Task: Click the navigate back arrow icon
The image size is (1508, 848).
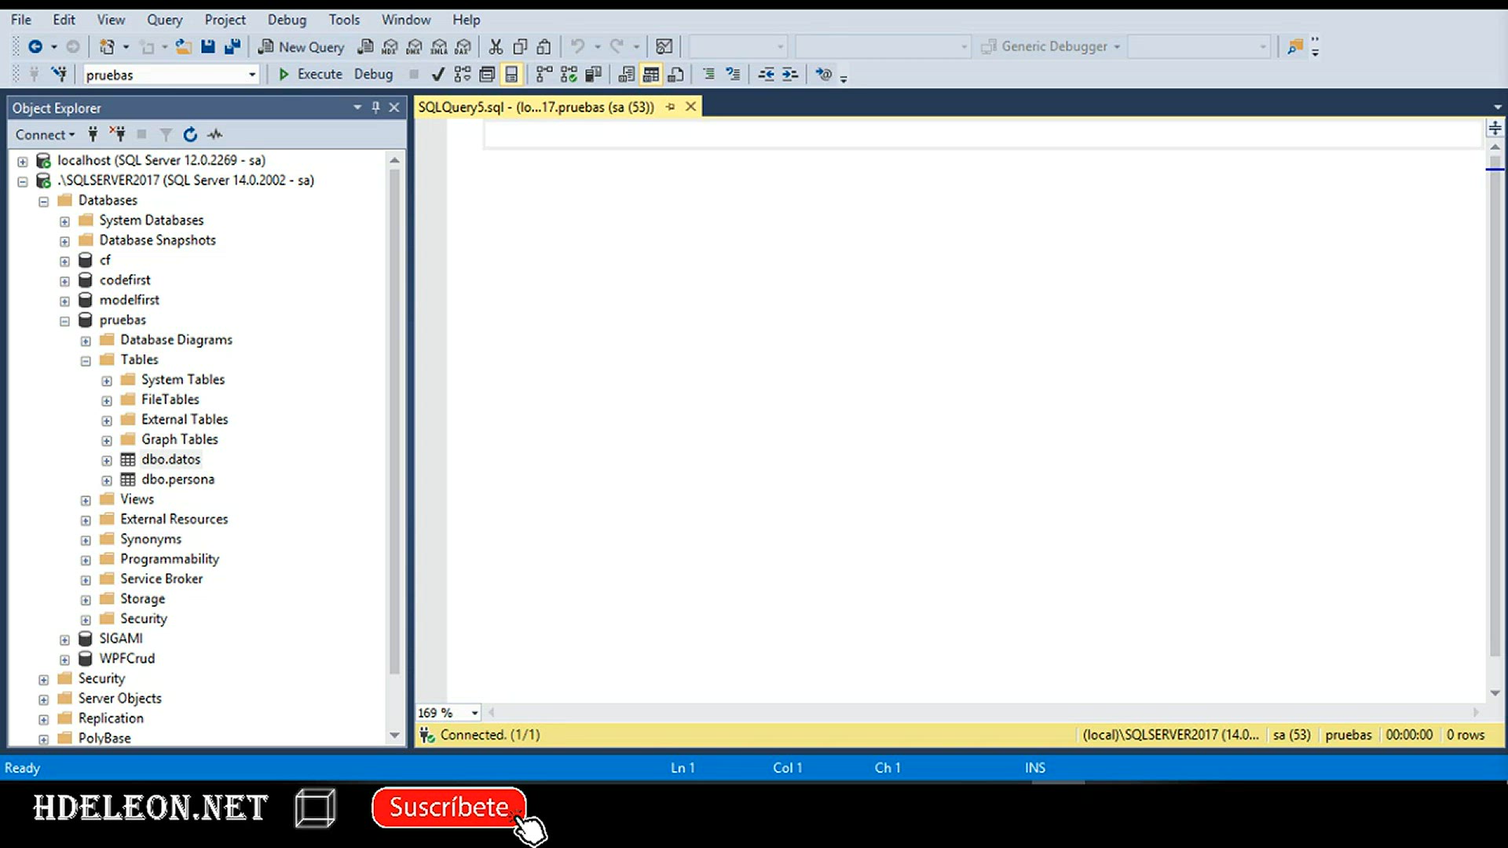Action: pyautogui.click(x=35, y=47)
